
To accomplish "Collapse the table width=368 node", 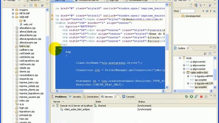I will tap(184, 72).
